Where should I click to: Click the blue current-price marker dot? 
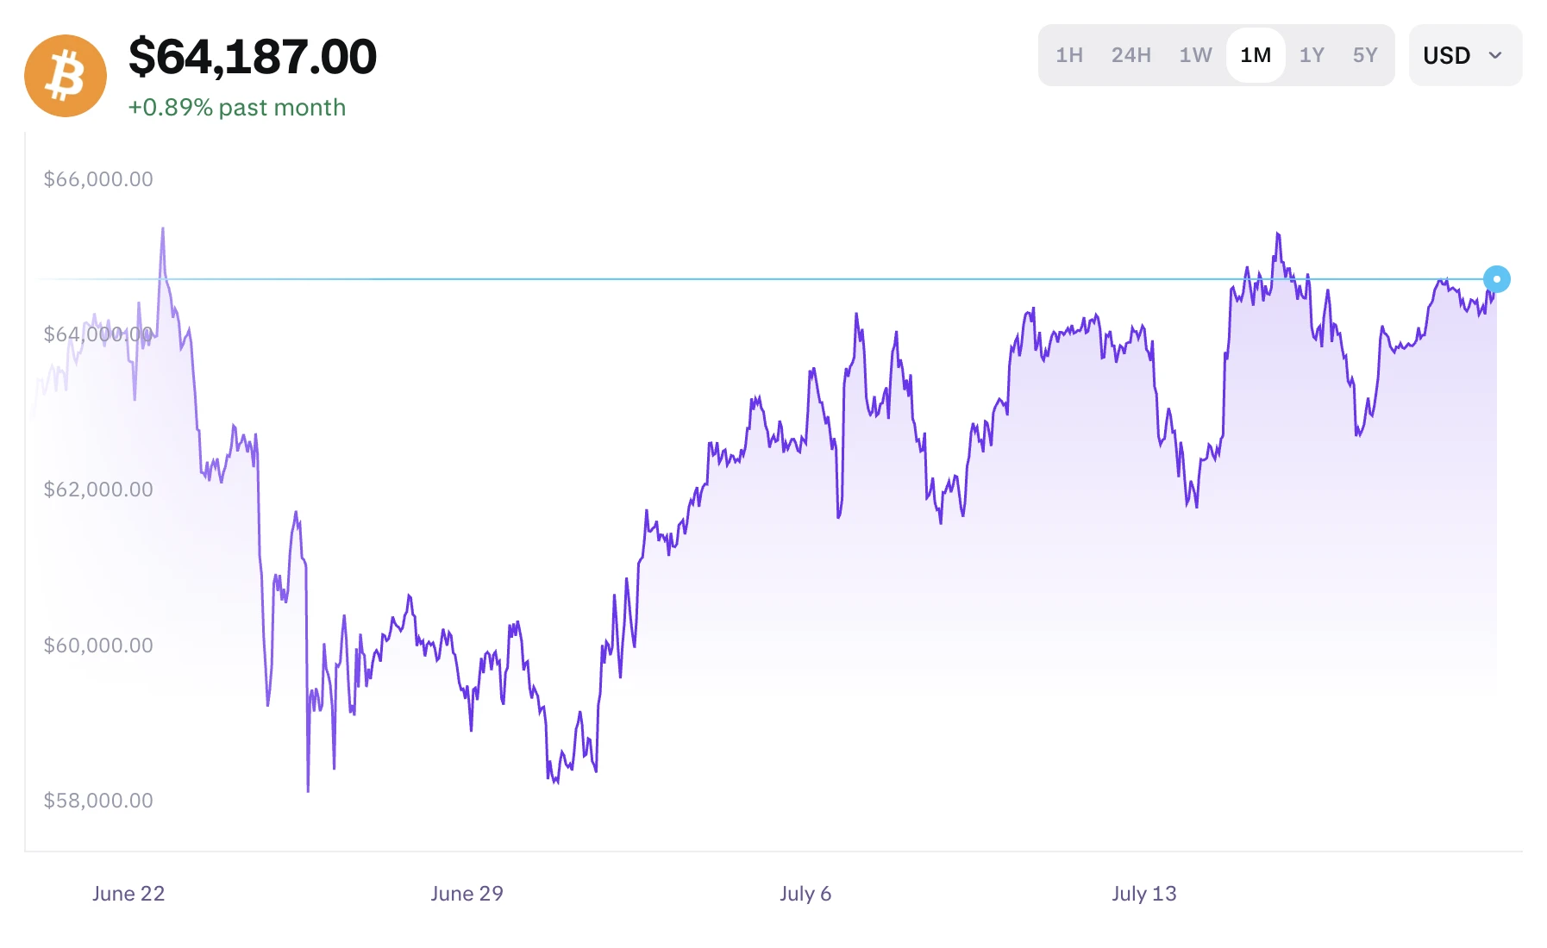1496,279
